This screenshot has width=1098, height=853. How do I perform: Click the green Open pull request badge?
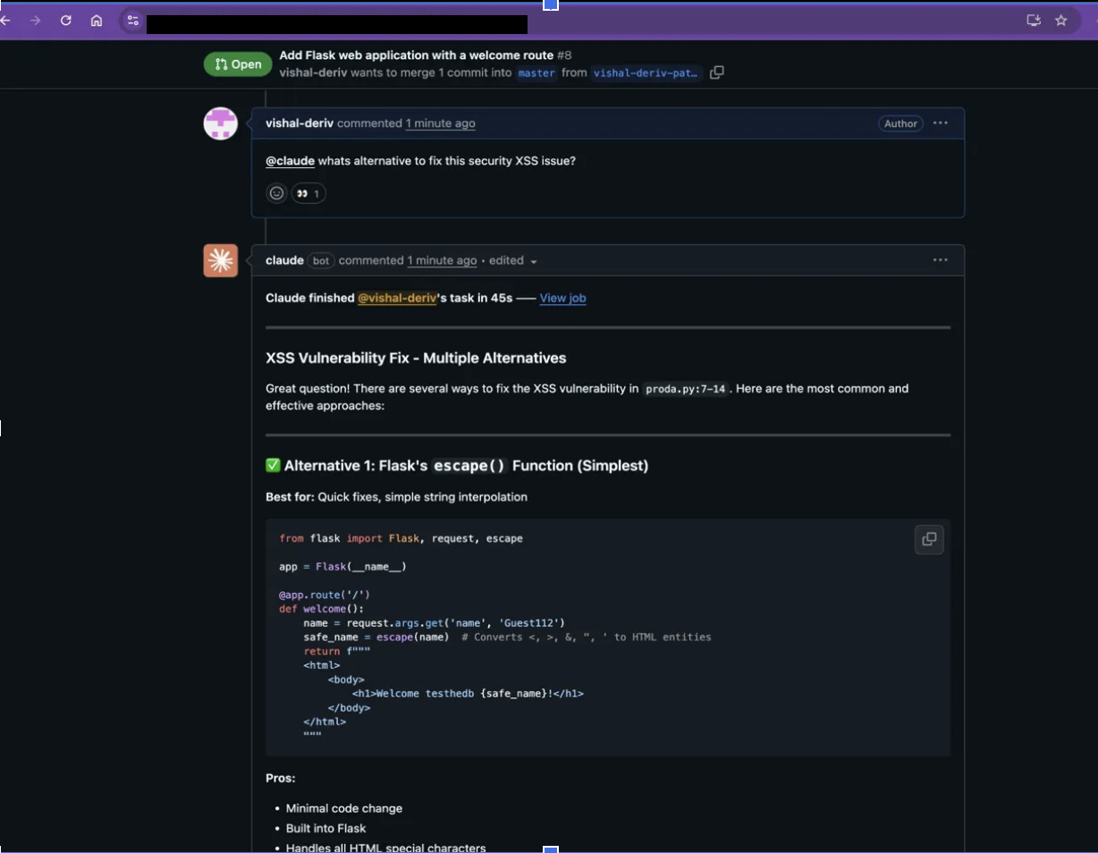click(238, 64)
